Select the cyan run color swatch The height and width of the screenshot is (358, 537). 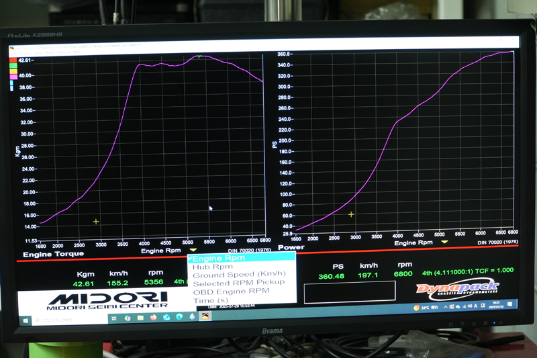click(11, 83)
